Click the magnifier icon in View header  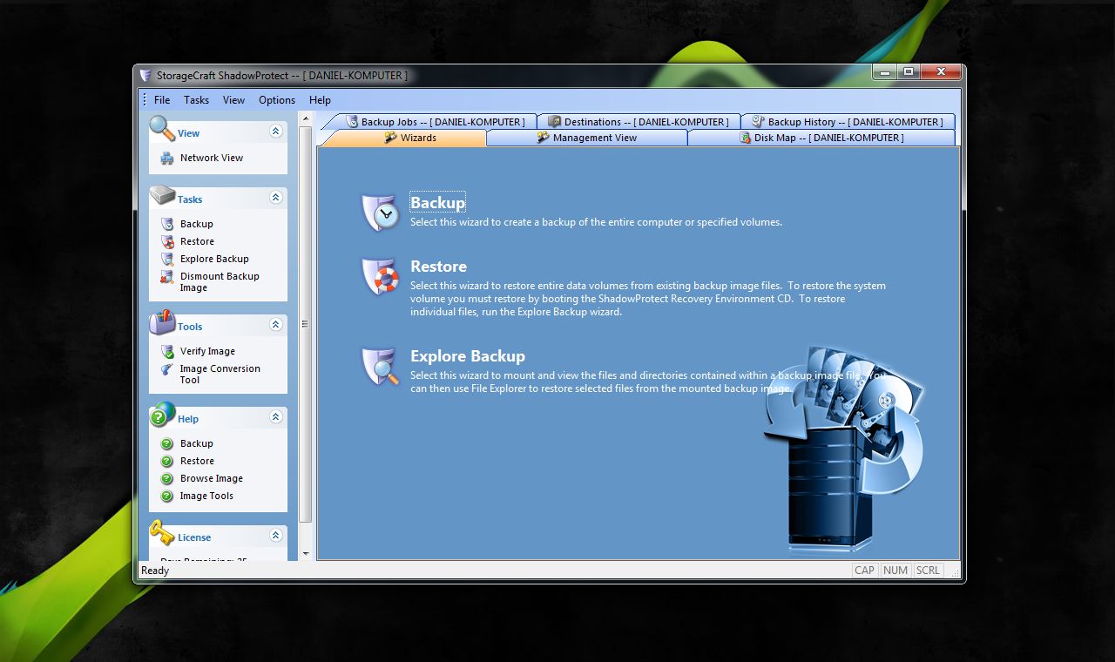[162, 128]
